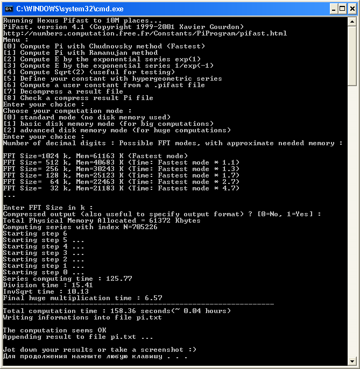Click 'FFT Size= 32 k, Mem=21183 K' line
This screenshot has height=369, width=360.
[x=121, y=188]
